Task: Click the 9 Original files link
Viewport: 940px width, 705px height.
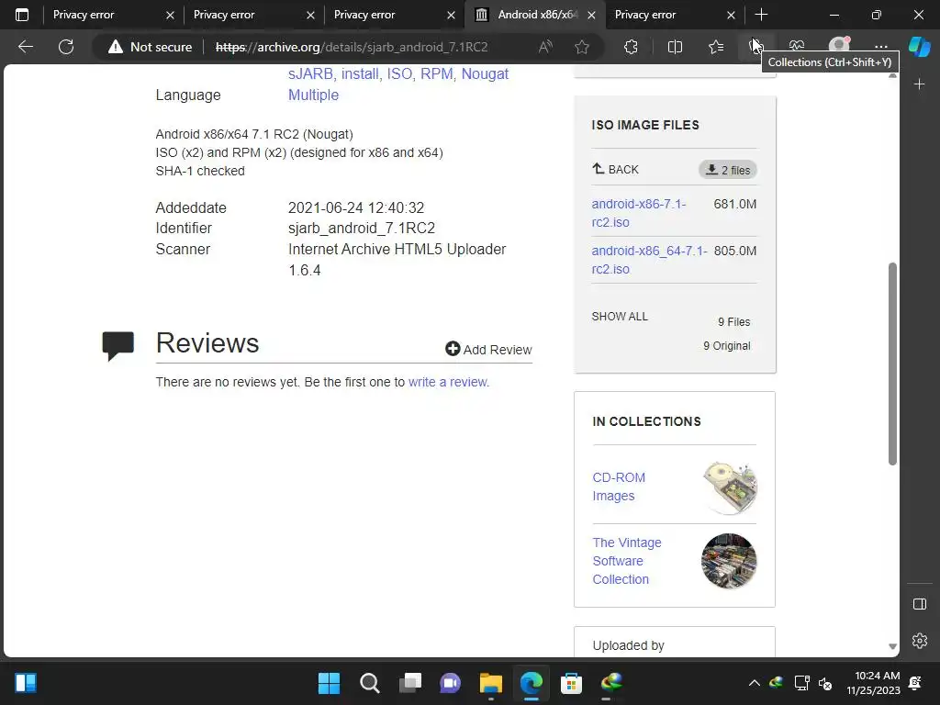Action: pos(727,346)
